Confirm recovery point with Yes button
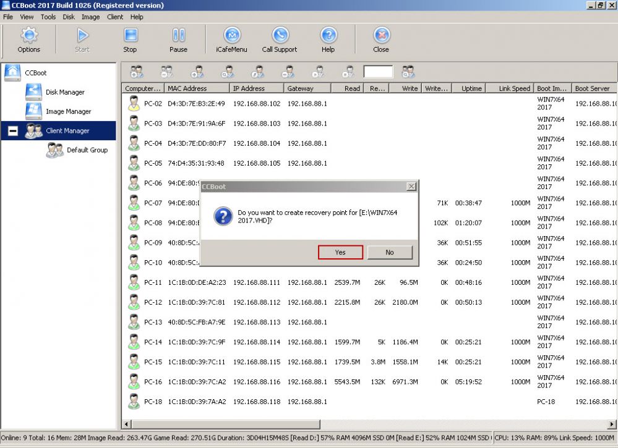Image resolution: width=618 pixels, height=448 pixels. coord(340,252)
